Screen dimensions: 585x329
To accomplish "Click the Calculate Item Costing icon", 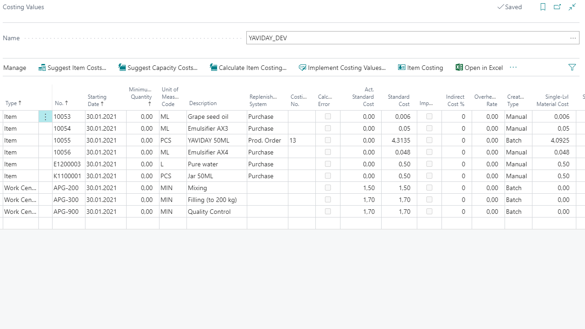I will pos(213,68).
